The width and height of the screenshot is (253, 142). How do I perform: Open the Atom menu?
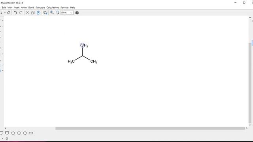[x=24, y=7]
